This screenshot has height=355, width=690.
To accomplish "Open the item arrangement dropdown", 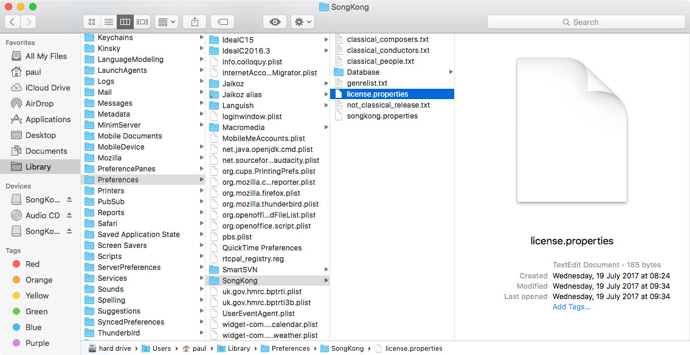I will [167, 22].
